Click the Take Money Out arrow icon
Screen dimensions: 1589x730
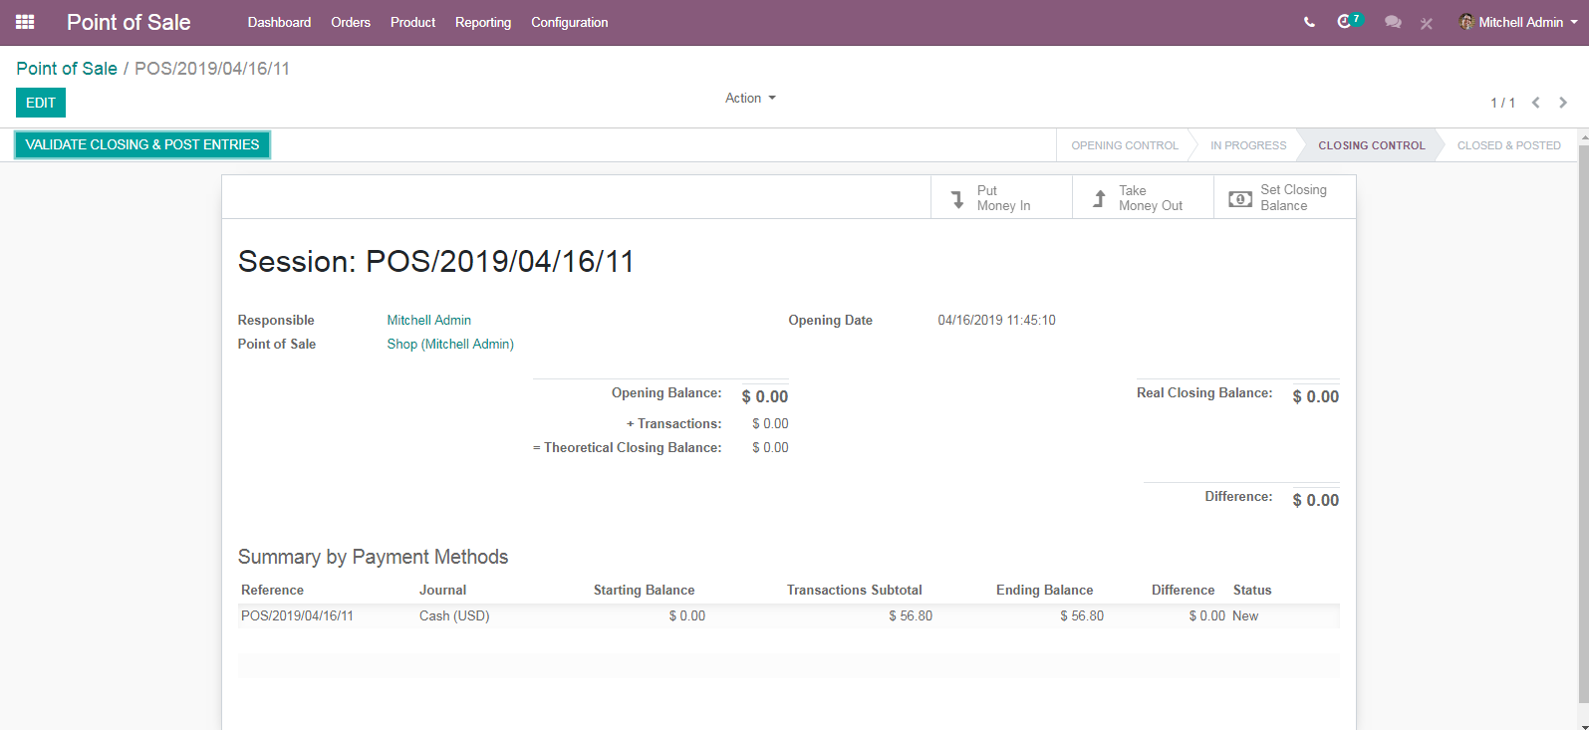point(1099,198)
